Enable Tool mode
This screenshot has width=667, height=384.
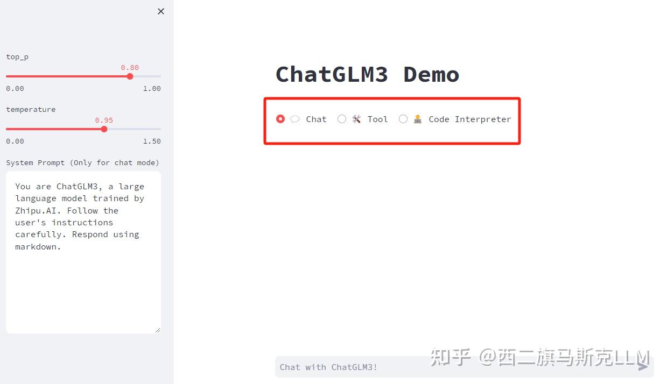(341, 119)
